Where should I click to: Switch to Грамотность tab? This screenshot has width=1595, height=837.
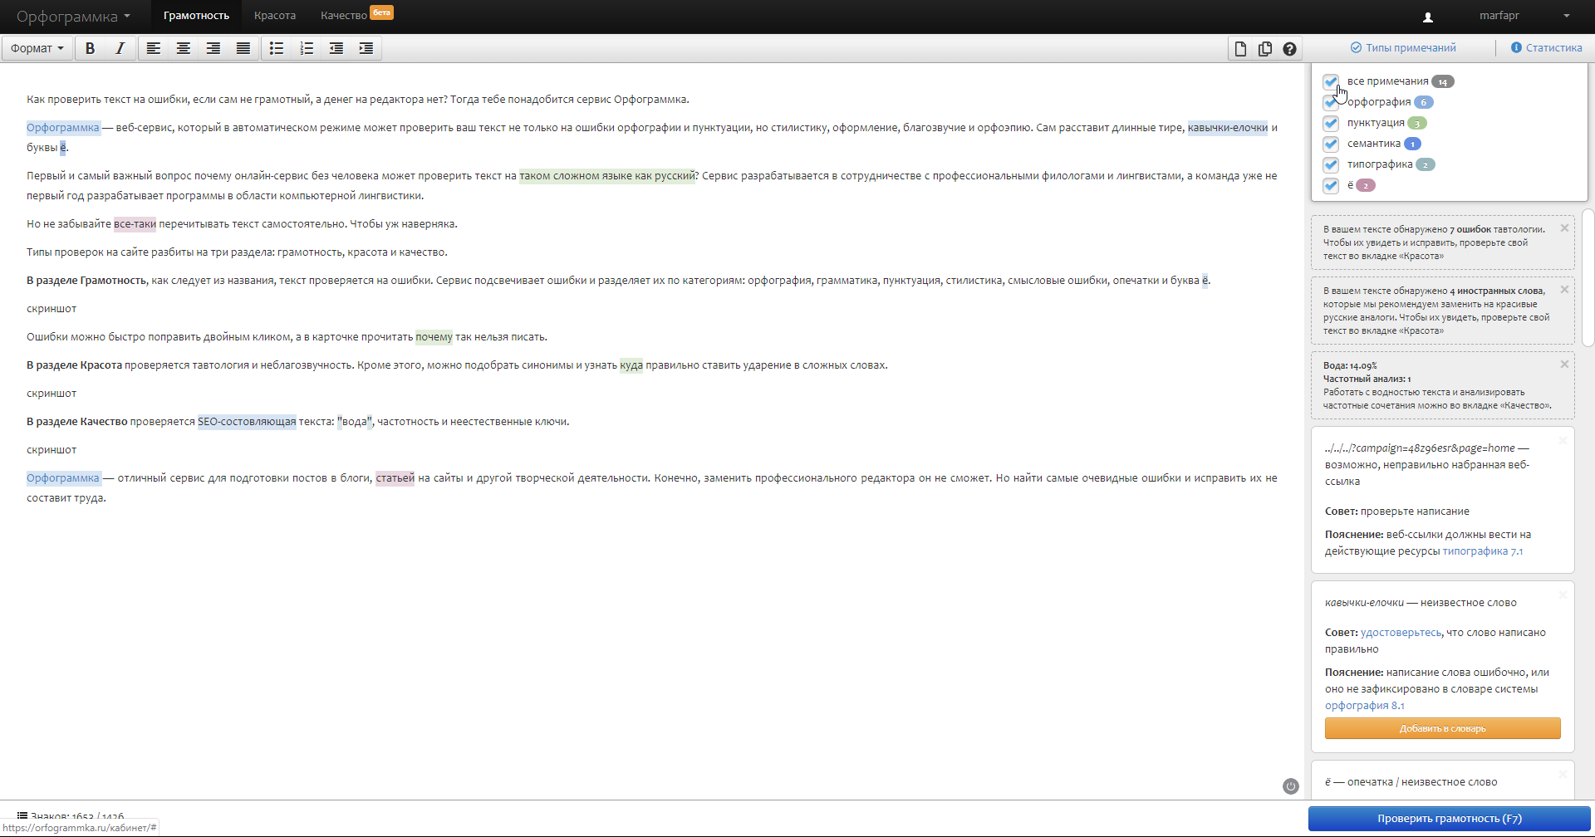(x=196, y=16)
